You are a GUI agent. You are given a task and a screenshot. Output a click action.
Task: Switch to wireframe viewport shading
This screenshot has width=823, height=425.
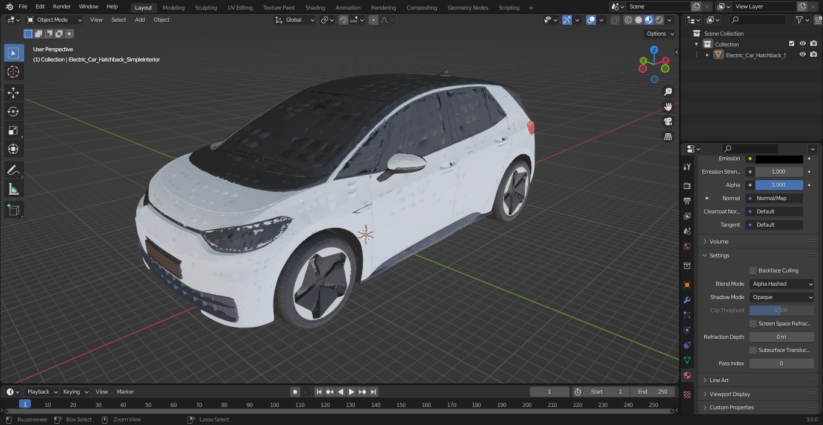pos(628,20)
